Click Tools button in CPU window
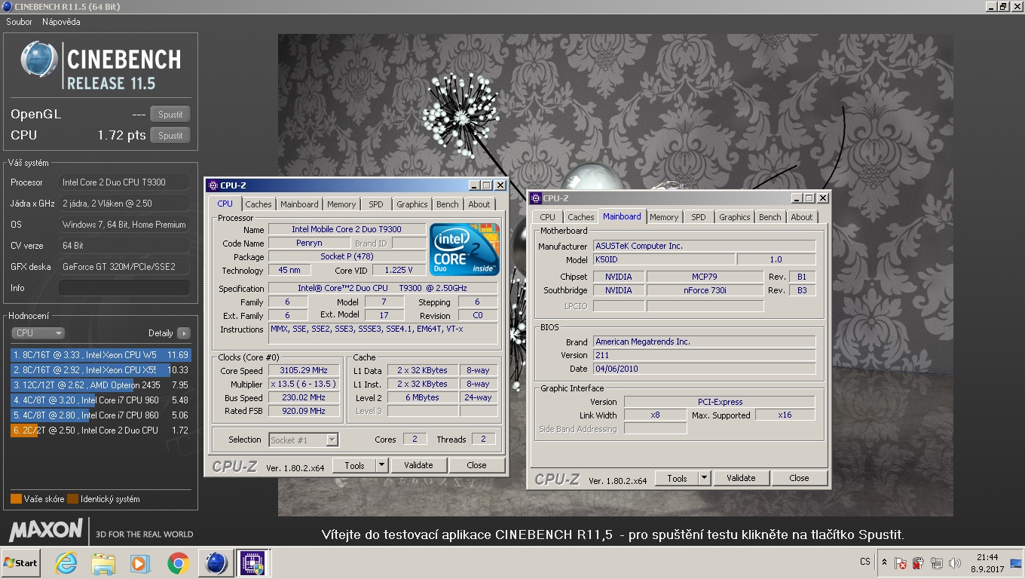This screenshot has height=579, width=1025. click(354, 466)
